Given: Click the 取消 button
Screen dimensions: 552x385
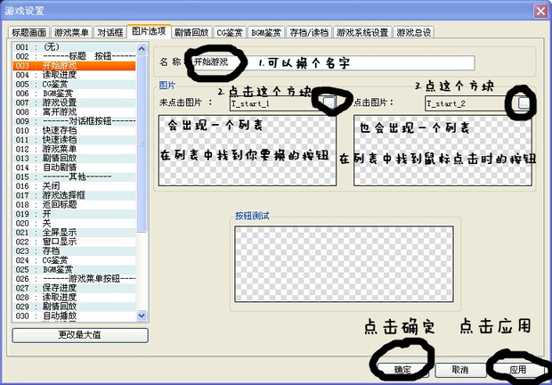Looking at the screenshot, I should point(459,370).
